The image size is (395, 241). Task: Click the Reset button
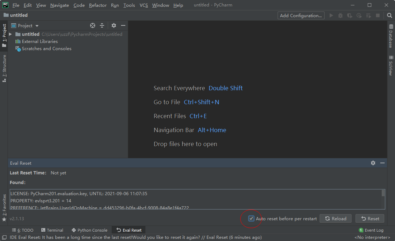point(370,219)
